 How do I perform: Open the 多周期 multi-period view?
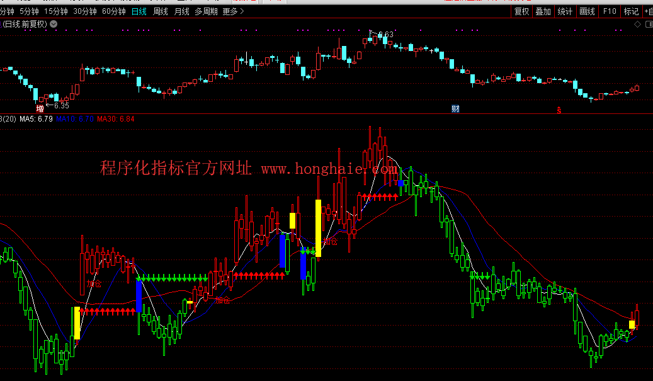click(x=206, y=11)
